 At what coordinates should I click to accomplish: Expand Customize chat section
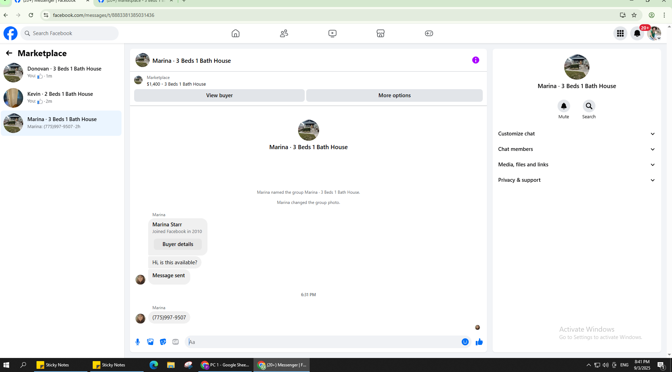click(577, 134)
